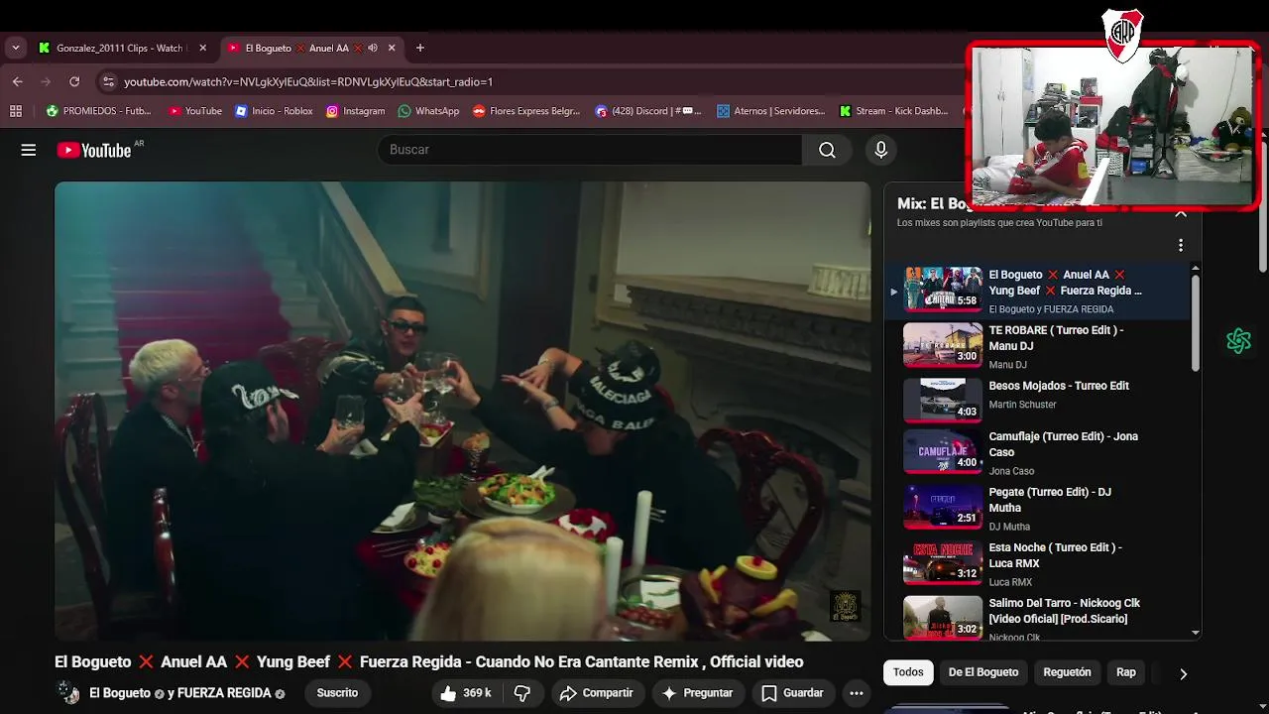Play Salimo Del Tarro thumbnail
Image resolution: width=1269 pixels, height=714 pixels.
pos(943,617)
